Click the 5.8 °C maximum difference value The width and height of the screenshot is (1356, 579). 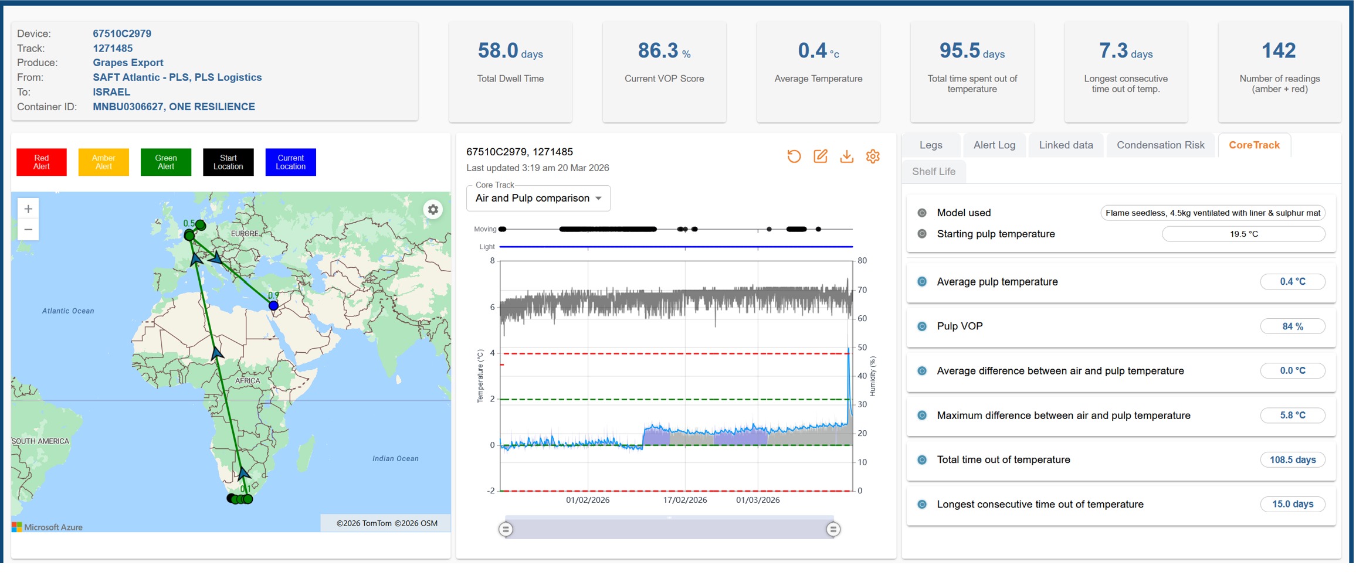1293,415
